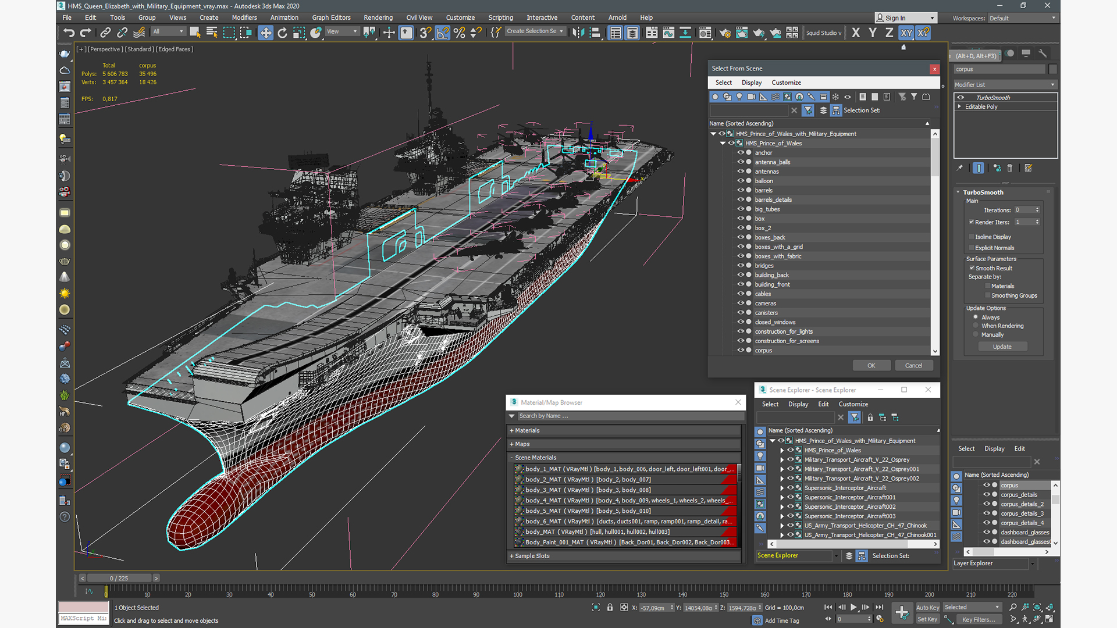Screen dimensions: 1117x628
Task: Toggle cameras filter in Select From Scene
Action: pos(751,97)
